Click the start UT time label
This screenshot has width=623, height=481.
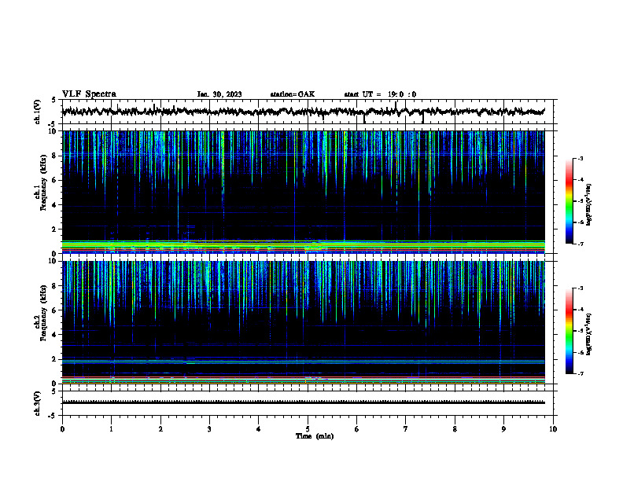tap(380, 94)
